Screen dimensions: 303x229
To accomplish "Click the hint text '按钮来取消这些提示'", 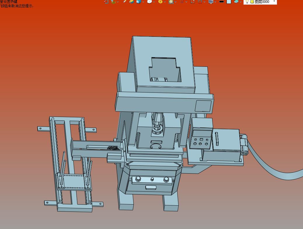I will [x=17, y=6].
